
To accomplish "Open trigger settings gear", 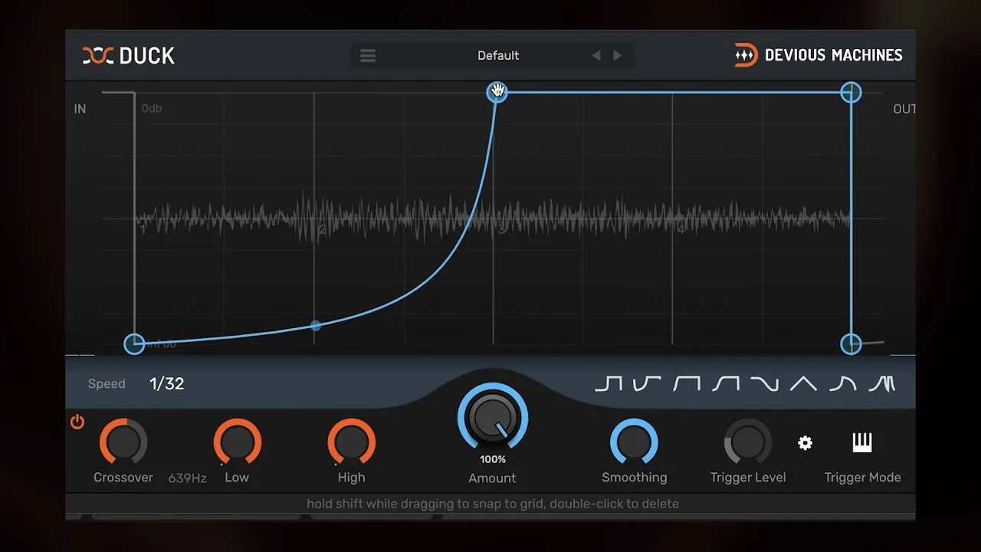I will (805, 442).
